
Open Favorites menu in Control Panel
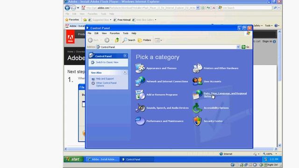114,33
